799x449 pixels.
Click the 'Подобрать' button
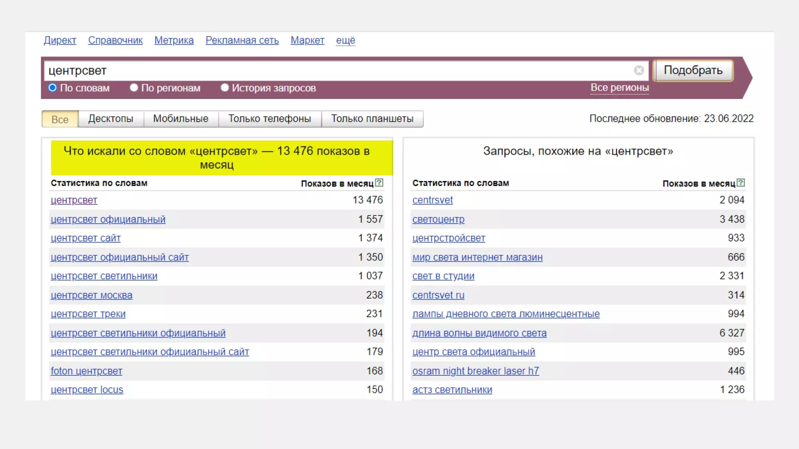click(693, 70)
